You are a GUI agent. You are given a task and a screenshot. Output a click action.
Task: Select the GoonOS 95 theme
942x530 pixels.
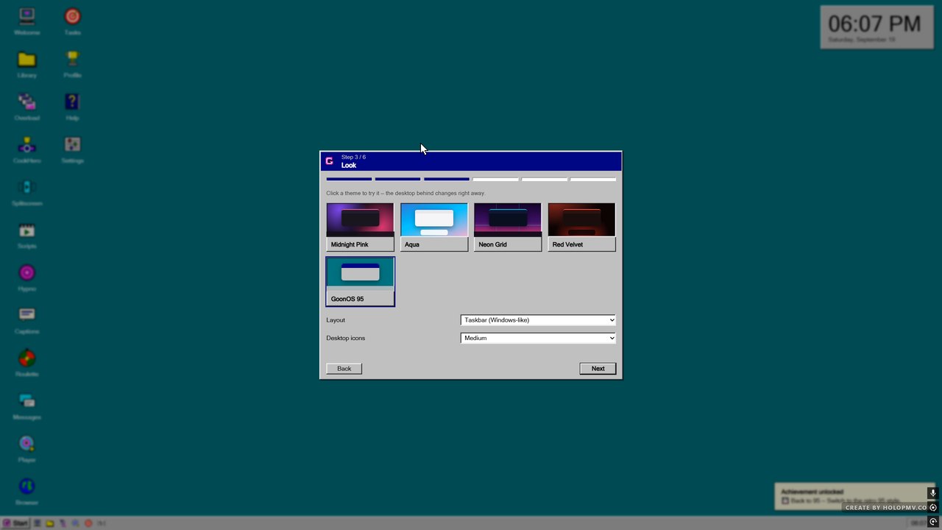click(360, 281)
